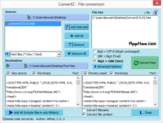Click the Add All button
This screenshot has width=163, height=123.
point(76,36)
